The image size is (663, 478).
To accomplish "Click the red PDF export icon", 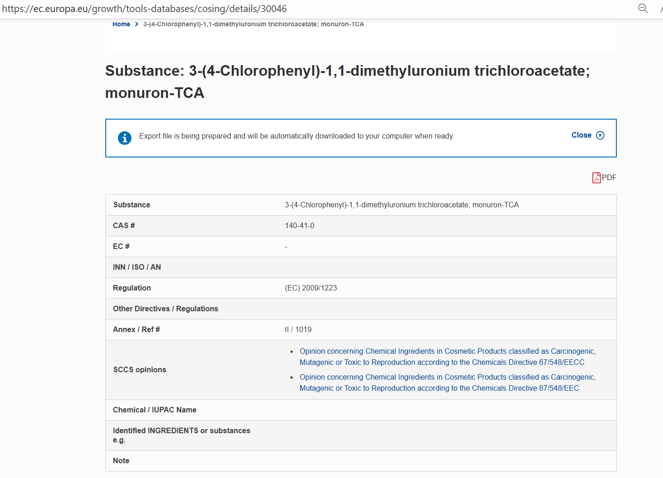I will pos(596,178).
